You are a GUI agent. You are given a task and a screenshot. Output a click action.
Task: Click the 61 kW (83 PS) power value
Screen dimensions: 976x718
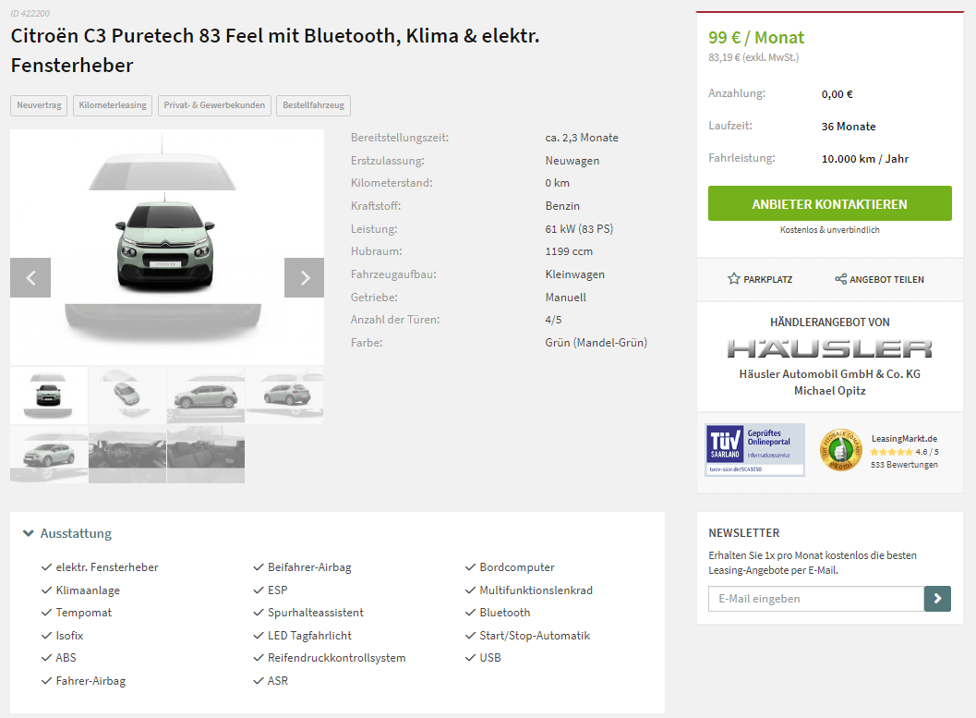[x=579, y=228]
